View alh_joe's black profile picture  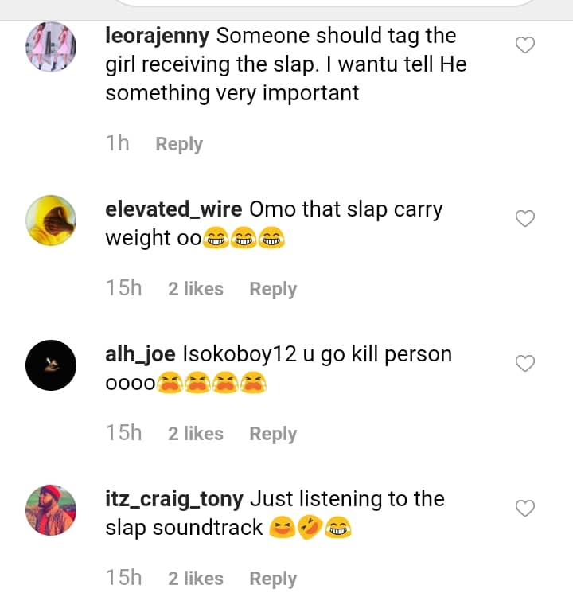coord(51,365)
